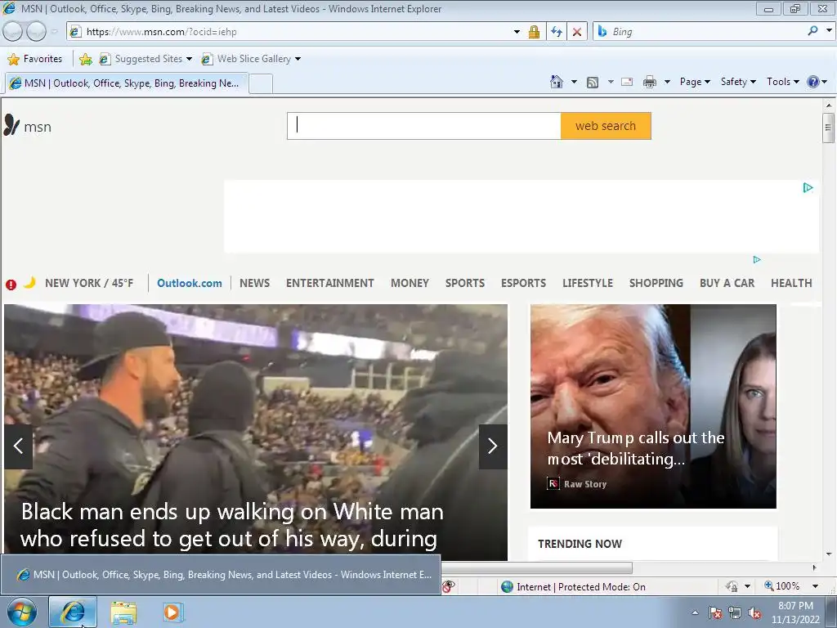Click the zoom magnifier icon in status bar
This screenshot has width=837, height=628.
point(768,585)
